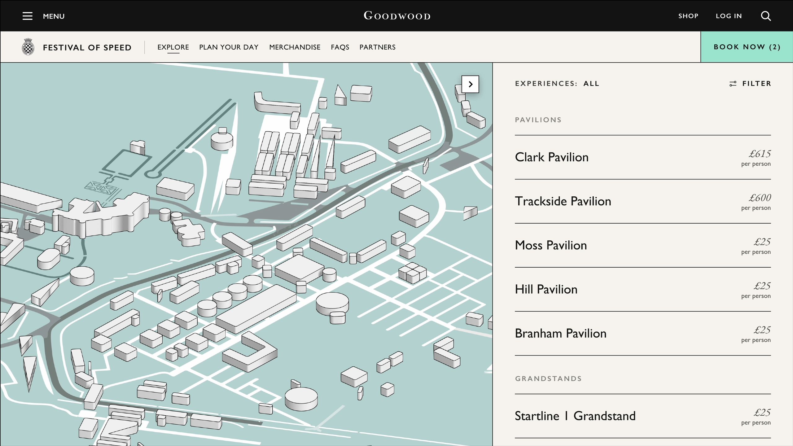Select the Clark Pavilion listing
793x446 pixels.
pos(551,157)
